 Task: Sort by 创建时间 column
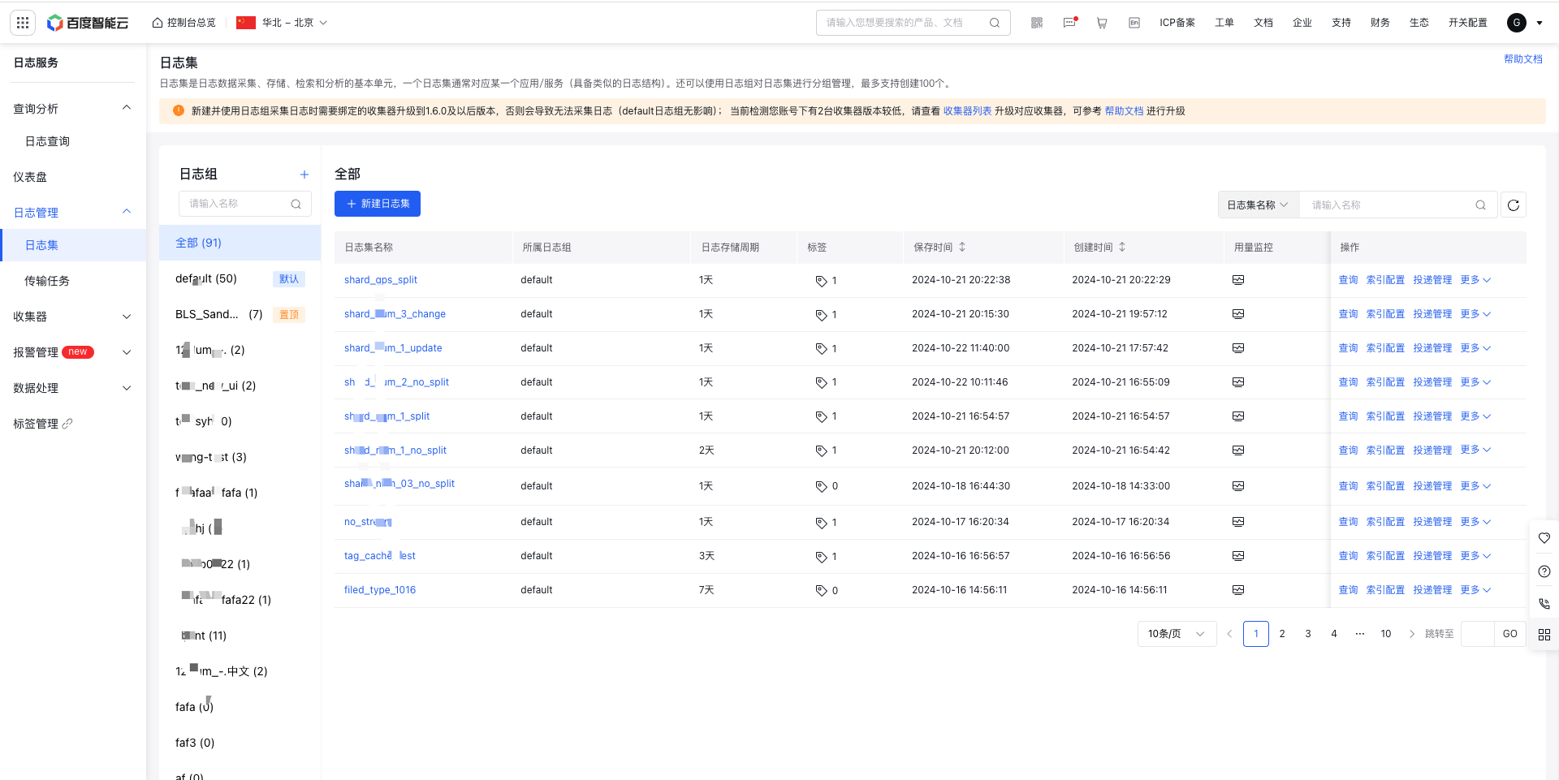1122,247
